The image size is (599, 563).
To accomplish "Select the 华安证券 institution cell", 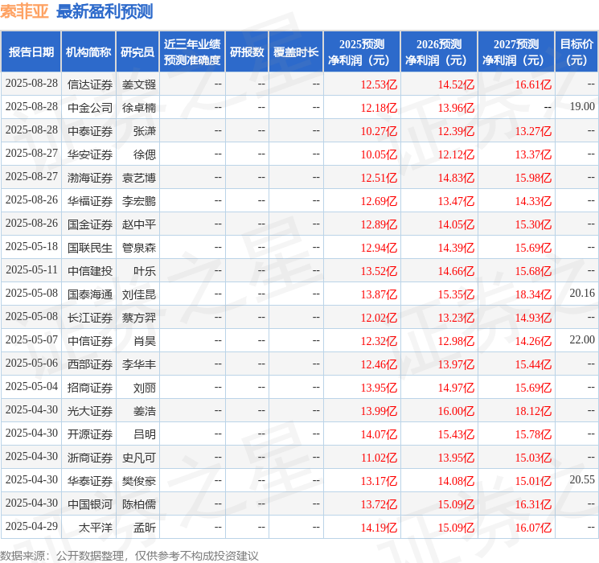I will (x=90, y=154).
